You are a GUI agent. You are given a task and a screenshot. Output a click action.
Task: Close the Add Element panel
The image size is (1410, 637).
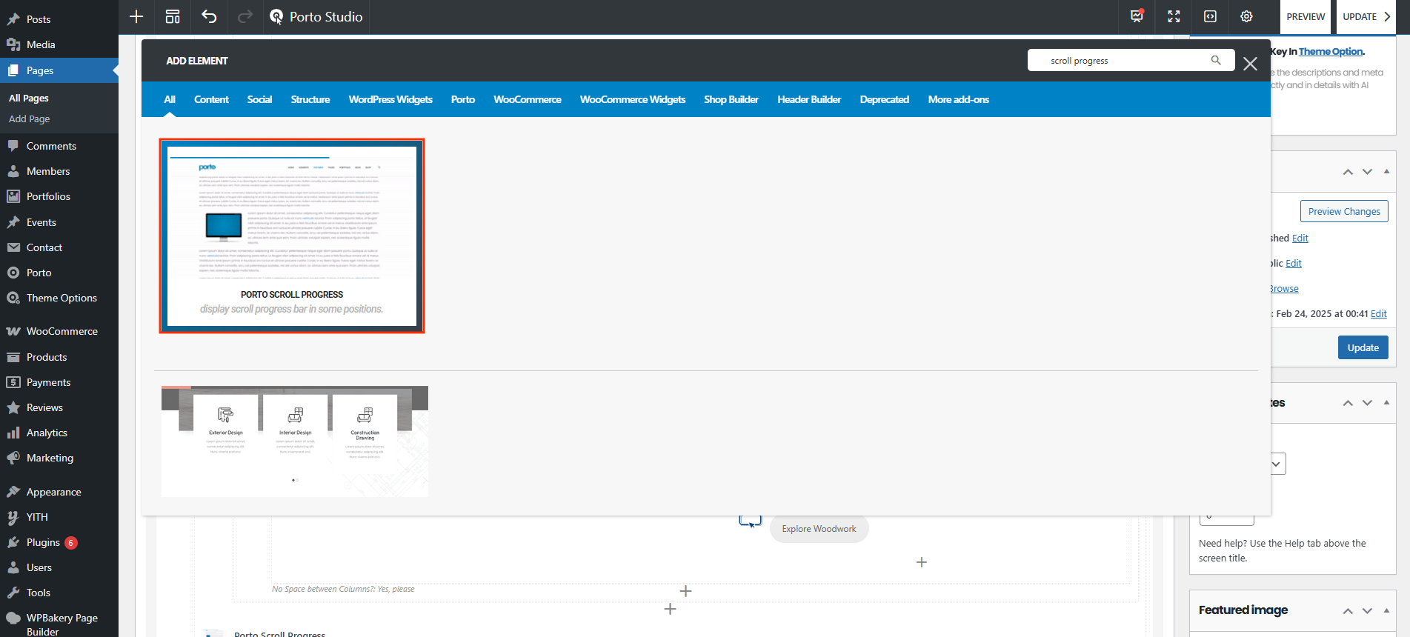point(1250,64)
